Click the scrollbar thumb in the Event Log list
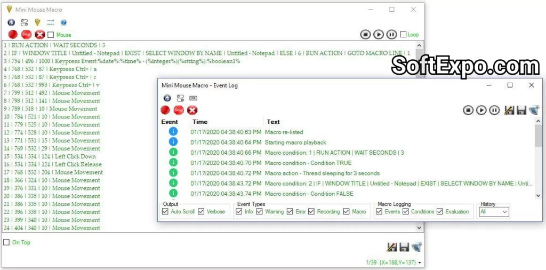546x270 pixels. click(539, 136)
